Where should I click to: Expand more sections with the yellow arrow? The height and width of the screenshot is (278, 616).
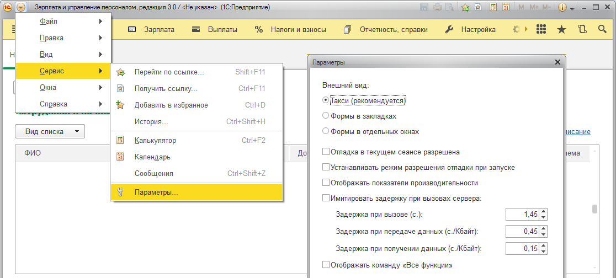(526, 29)
